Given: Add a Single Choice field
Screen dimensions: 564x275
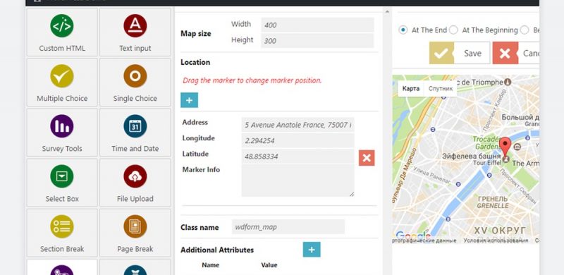Looking at the screenshot, I should tap(135, 82).
